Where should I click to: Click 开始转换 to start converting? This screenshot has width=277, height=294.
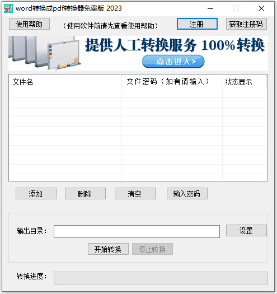pyautogui.click(x=108, y=249)
